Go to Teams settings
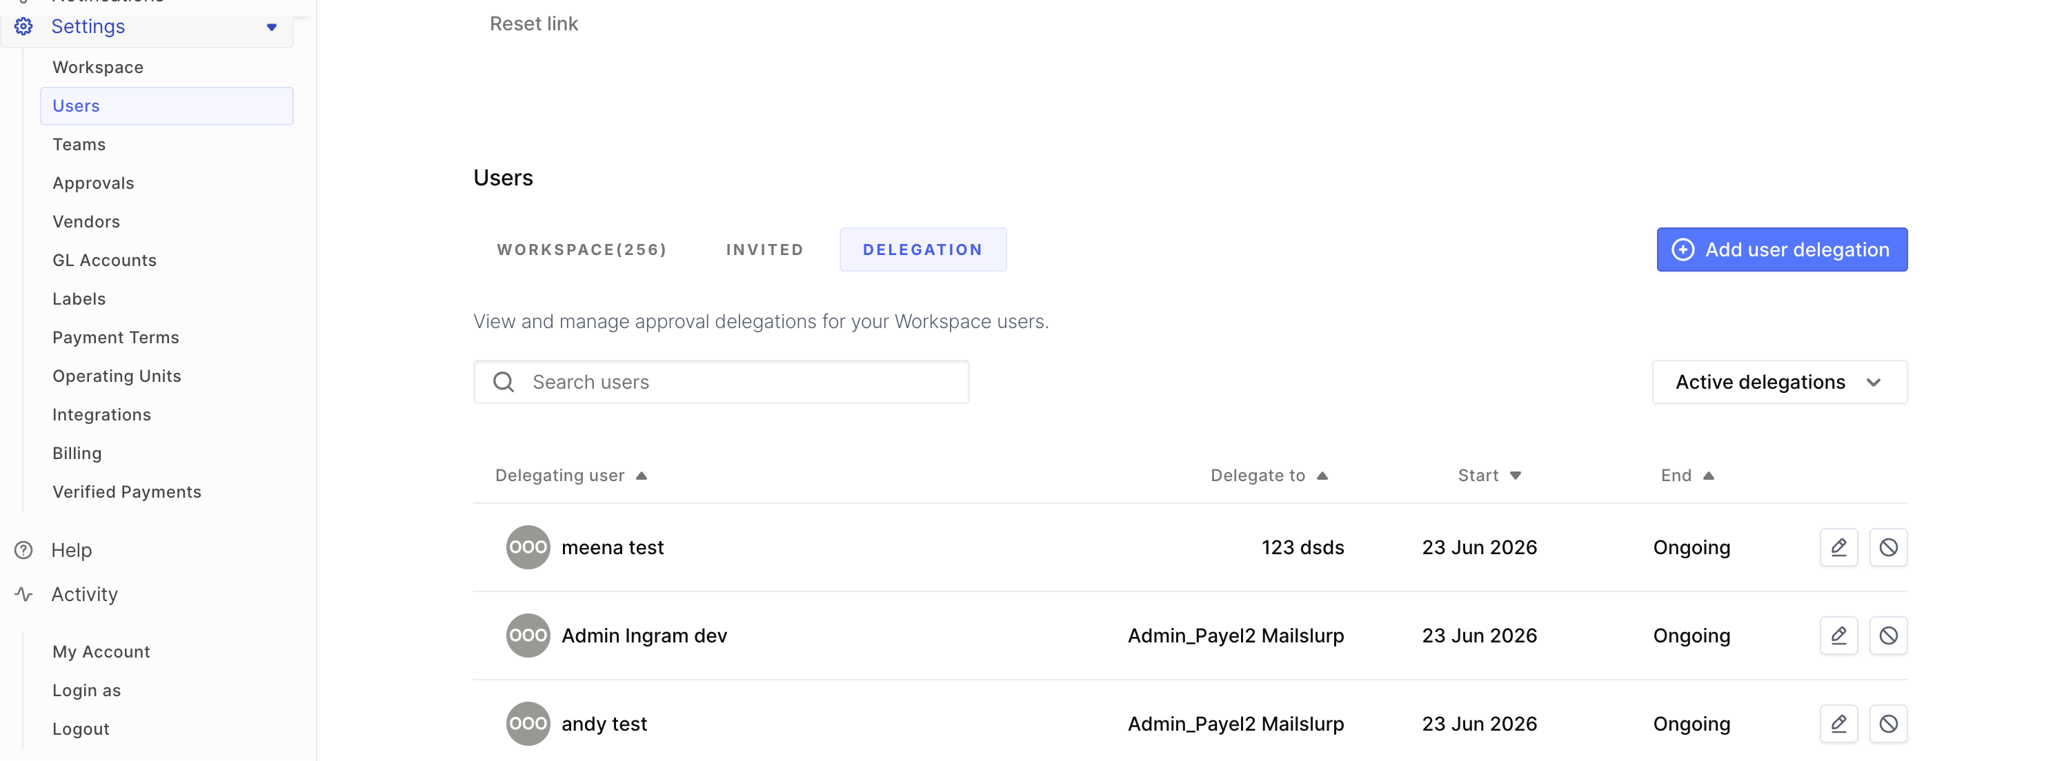Image resolution: width=2064 pixels, height=761 pixels. pos(79,144)
